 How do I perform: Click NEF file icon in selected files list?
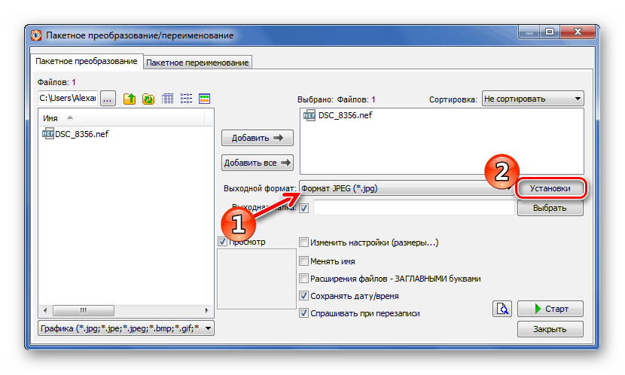309,115
